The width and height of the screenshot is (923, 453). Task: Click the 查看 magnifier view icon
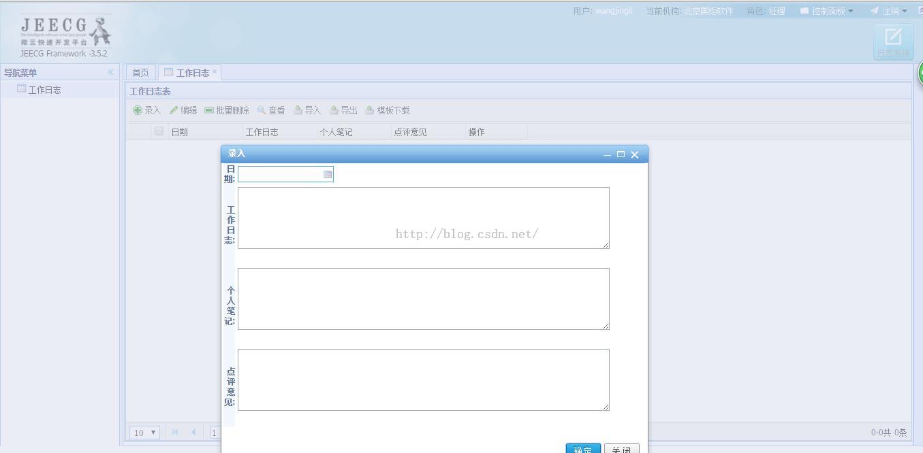point(262,110)
